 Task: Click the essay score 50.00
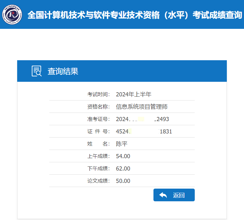click(123, 181)
